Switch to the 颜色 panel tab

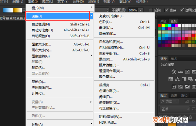coord(163,21)
